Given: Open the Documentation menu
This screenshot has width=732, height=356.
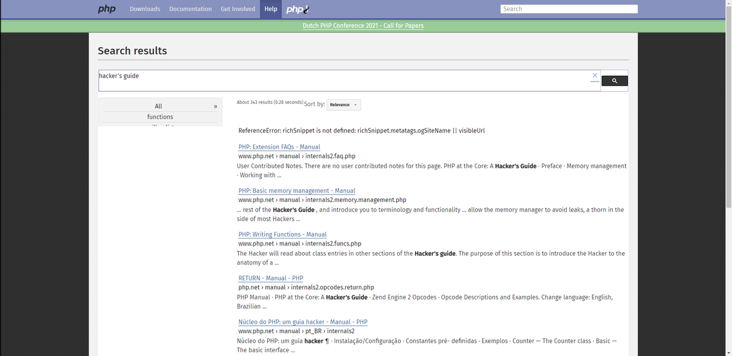Looking at the screenshot, I should click(x=190, y=9).
